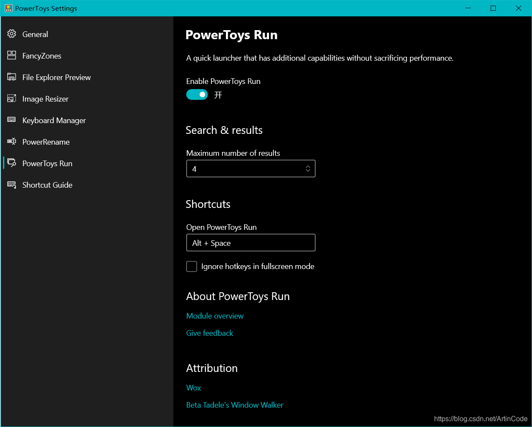The height and width of the screenshot is (427, 532).
Task: Click the Keyboard Manager keyboard icon
Action: (12, 120)
